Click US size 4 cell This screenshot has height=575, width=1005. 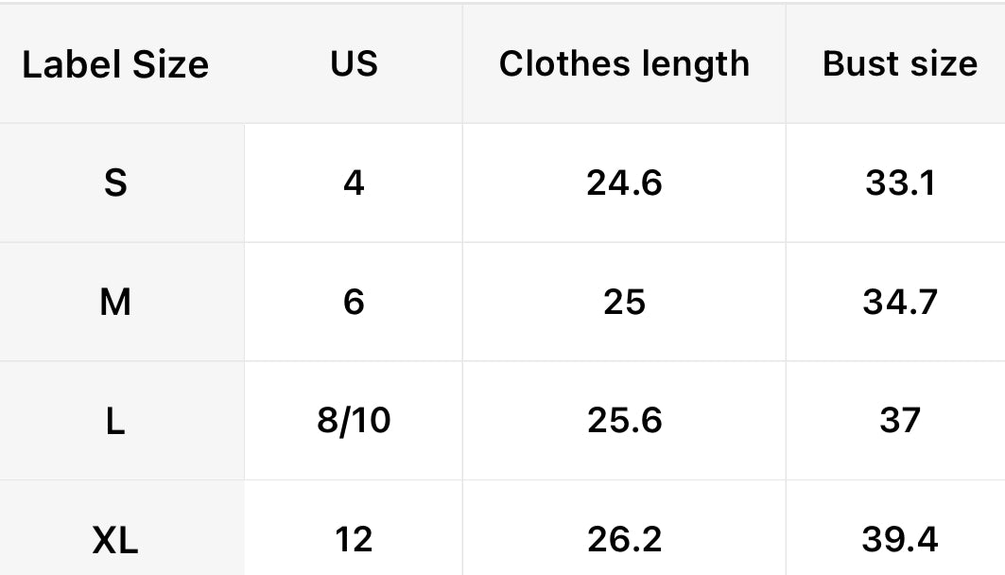coord(354,183)
